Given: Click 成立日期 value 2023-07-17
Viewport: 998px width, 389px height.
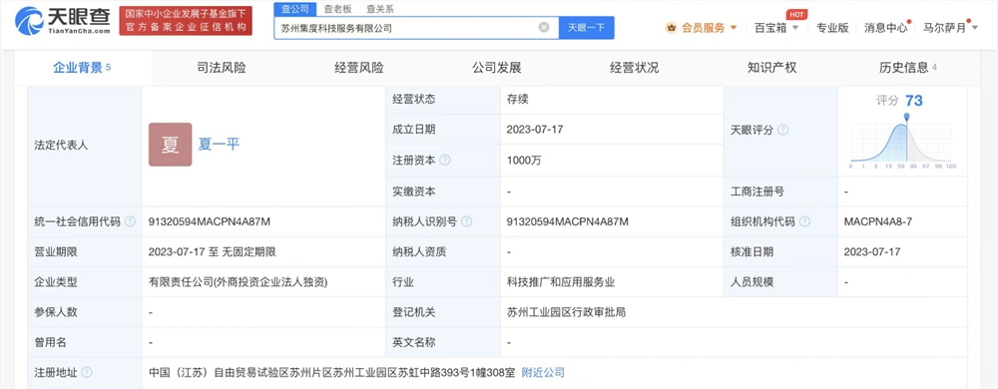Looking at the screenshot, I should coord(535,130).
